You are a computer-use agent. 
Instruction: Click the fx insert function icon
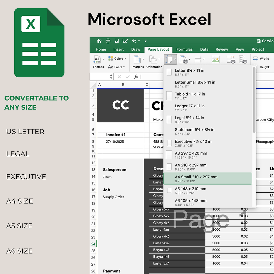point(136,77)
